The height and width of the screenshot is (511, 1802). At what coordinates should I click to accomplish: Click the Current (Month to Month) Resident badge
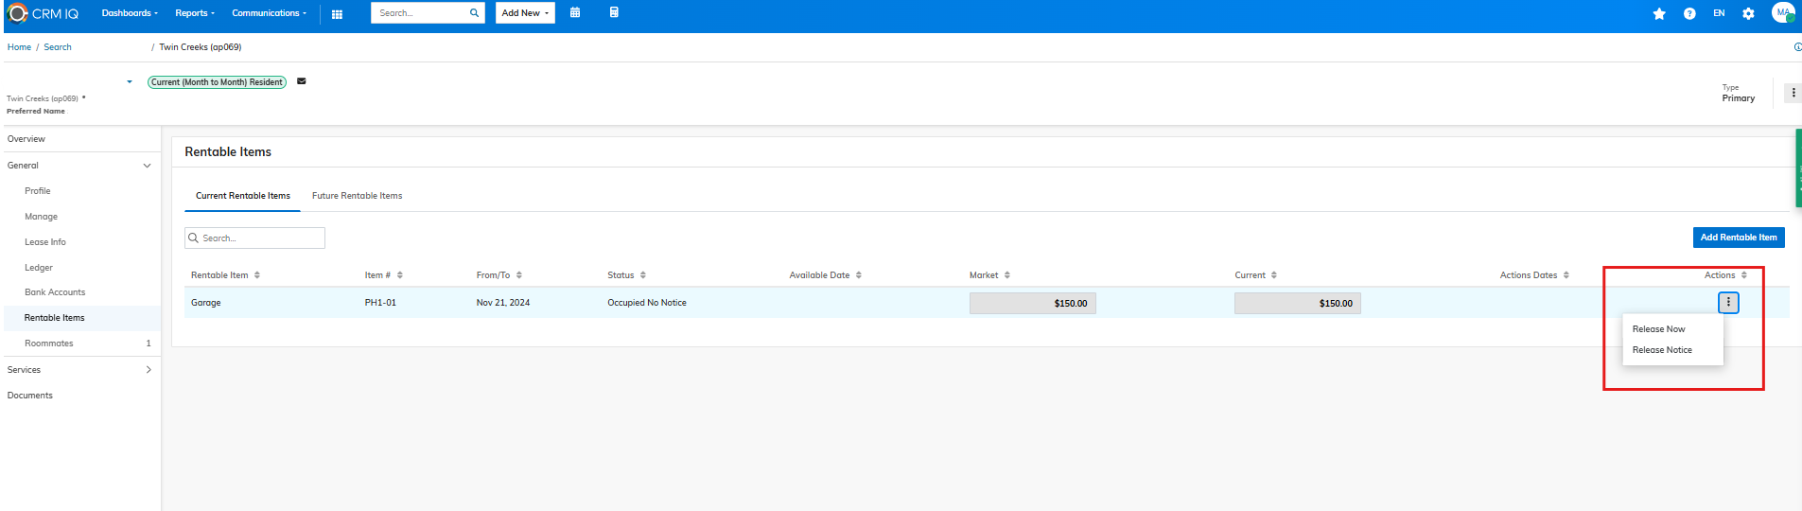217,82
